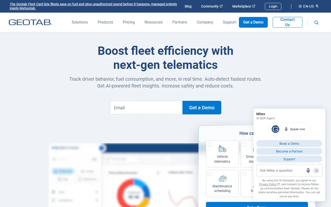This screenshot has height=207, width=331.
Task: Check the Maintenance scheduling checkbox
Action: pos(210,174)
